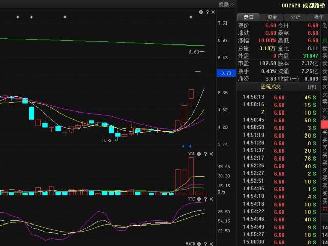Click the [详] detail link

click(x=312, y=87)
